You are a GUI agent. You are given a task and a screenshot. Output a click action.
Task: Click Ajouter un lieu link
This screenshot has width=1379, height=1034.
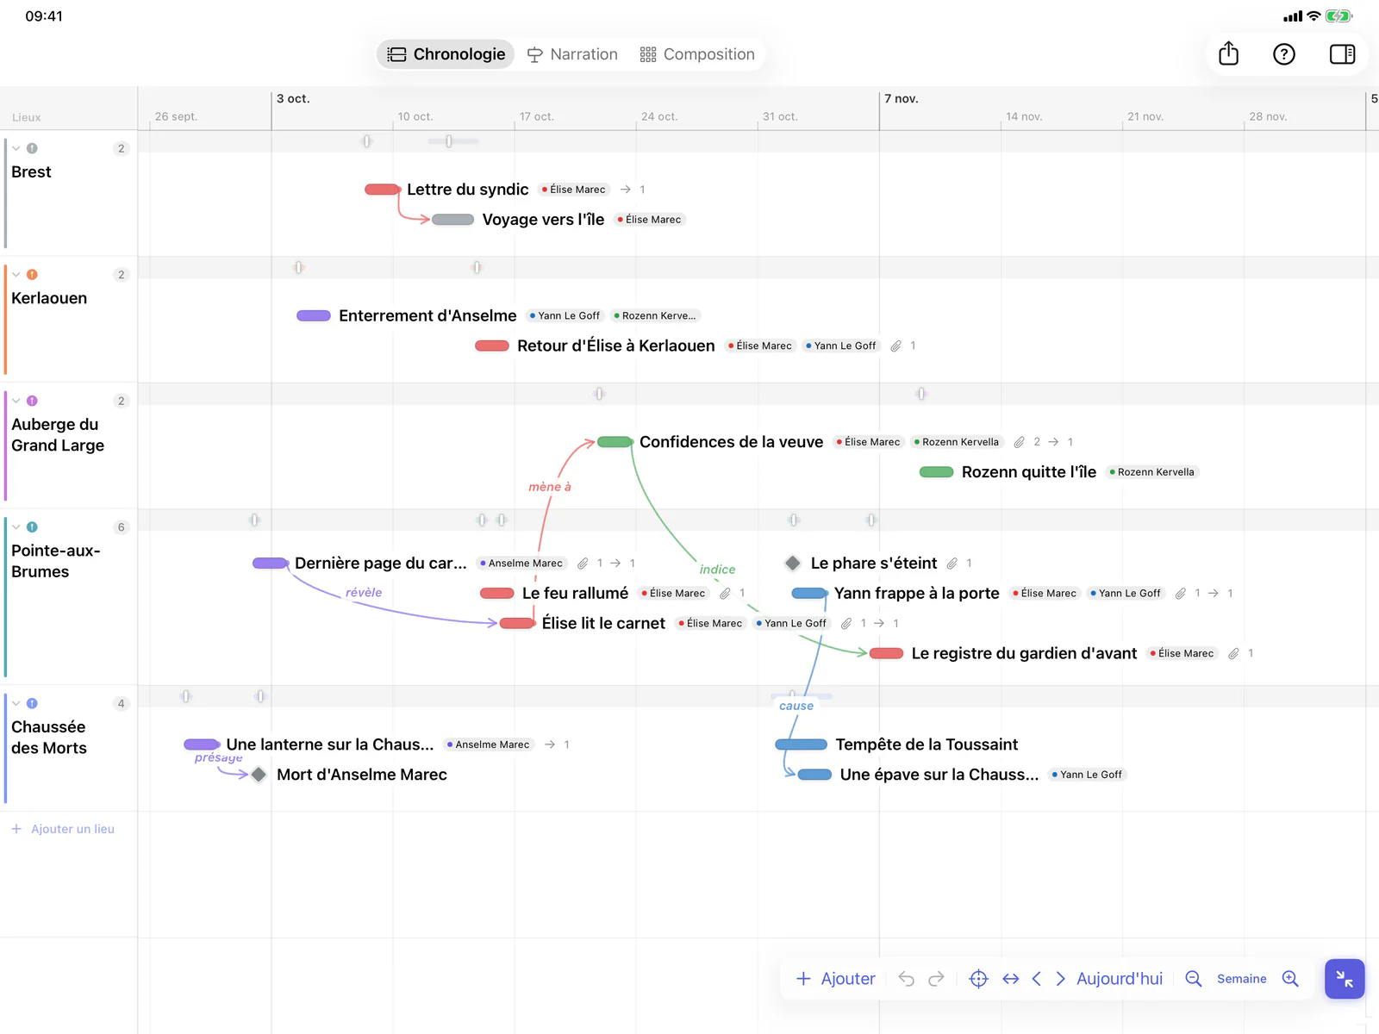coord(63,829)
